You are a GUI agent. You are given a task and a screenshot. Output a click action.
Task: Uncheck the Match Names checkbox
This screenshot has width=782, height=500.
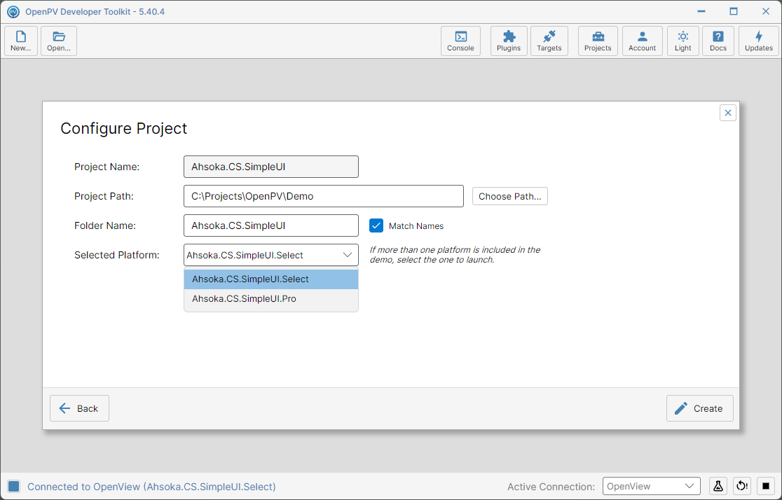376,225
